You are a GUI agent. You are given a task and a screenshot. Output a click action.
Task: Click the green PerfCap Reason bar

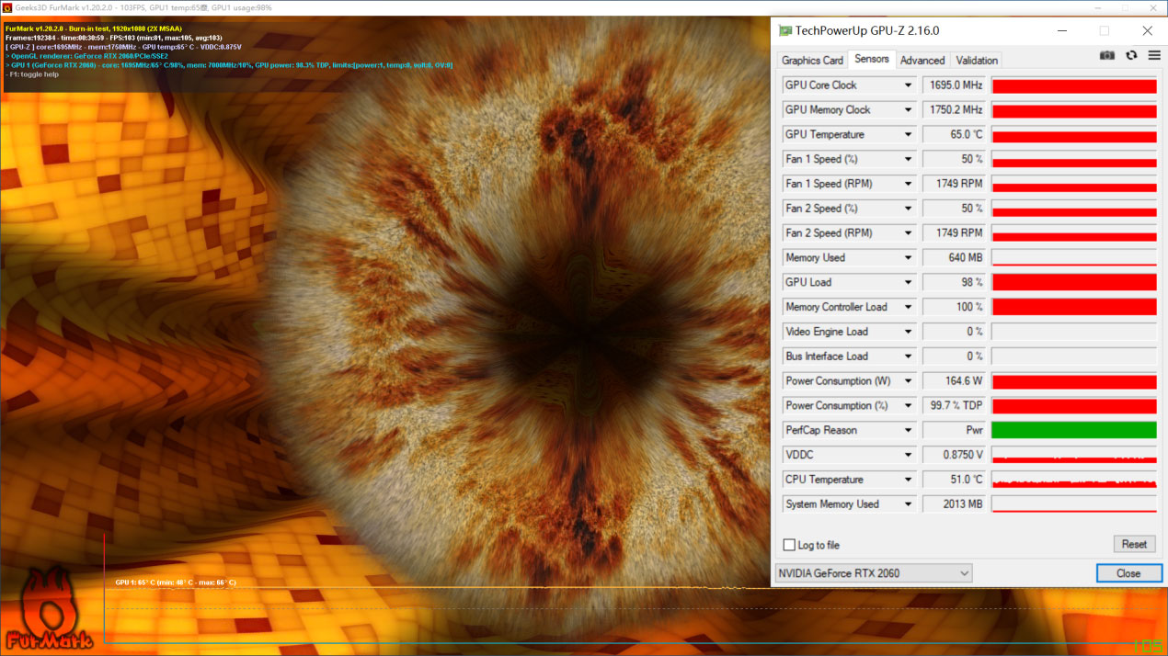1073,431
